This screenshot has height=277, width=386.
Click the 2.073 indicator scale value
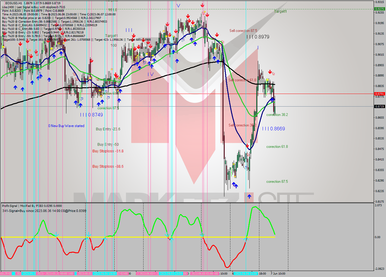[379, 205]
